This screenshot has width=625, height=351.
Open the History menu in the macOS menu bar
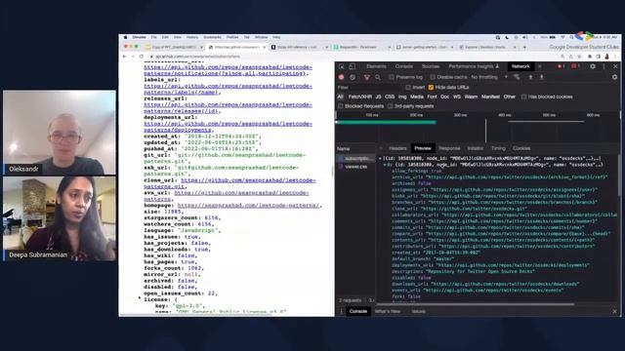point(192,37)
